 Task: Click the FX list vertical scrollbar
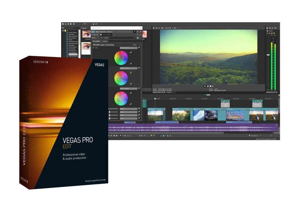point(79,44)
